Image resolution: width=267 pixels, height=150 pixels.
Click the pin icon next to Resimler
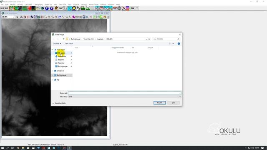tap(71, 63)
